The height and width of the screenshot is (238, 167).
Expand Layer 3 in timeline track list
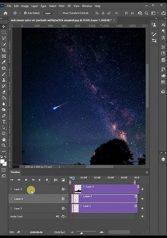coord(11,189)
